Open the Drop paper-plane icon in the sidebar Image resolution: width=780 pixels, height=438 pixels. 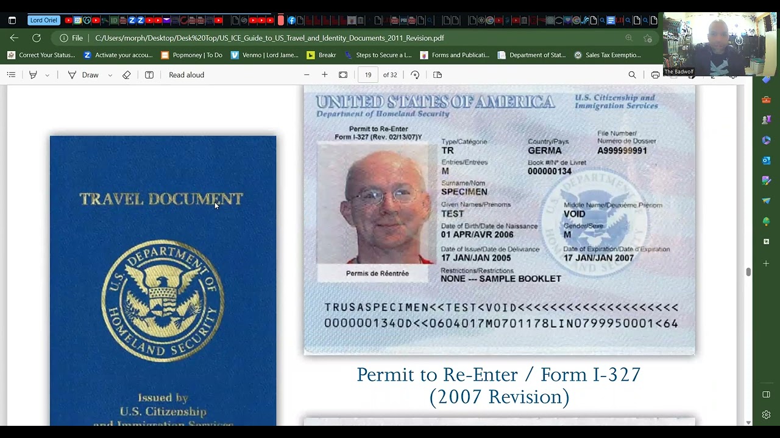pyautogui.click(x=766, y=201)
